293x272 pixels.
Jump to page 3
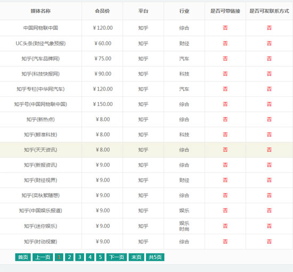coord(79,257)
